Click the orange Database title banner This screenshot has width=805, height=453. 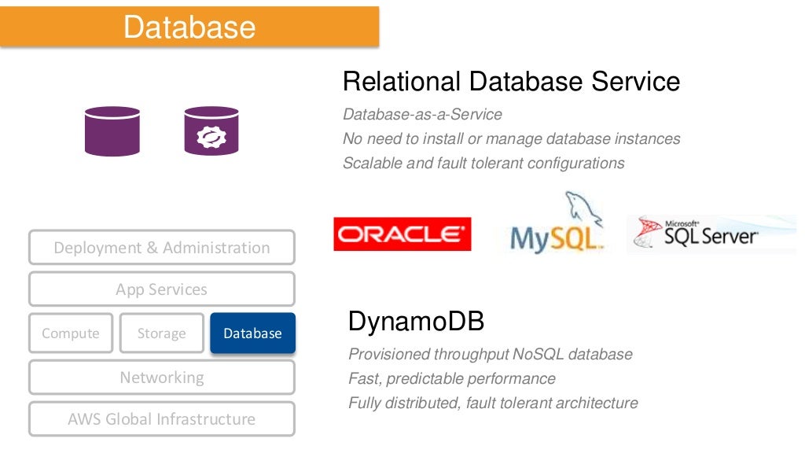pos(189,27)
